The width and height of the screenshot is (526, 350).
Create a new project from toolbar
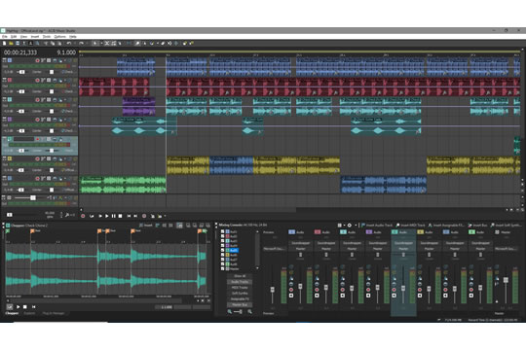(x=4, y=43)
